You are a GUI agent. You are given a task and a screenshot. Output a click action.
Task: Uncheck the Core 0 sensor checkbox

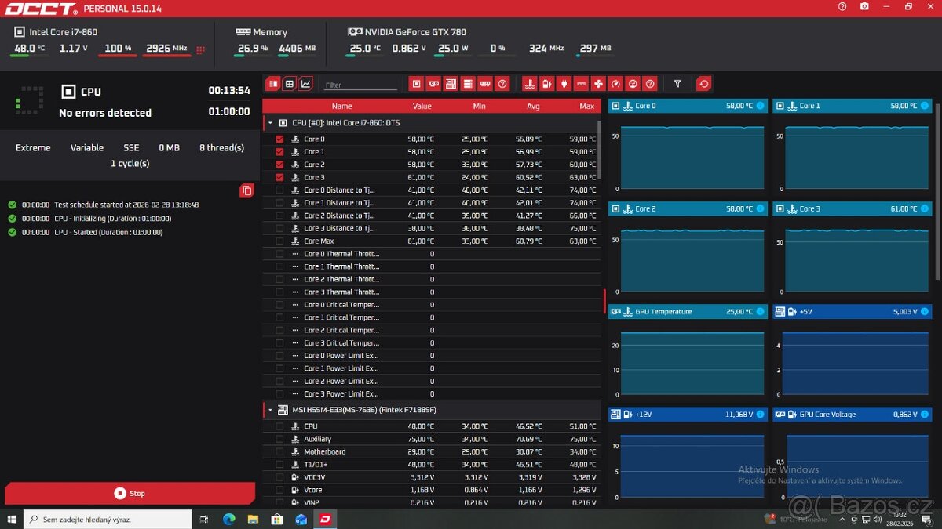coord(279,139)
